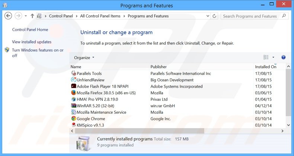Open Help with the question mark icon
294x156 pixels.
point(283,58)
